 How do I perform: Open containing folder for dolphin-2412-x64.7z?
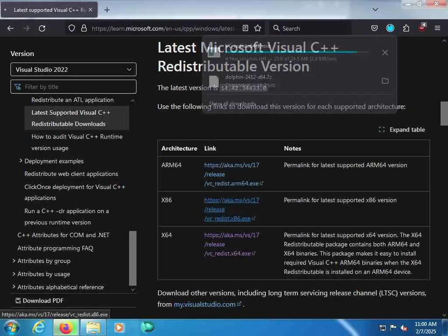pos(385,81)
